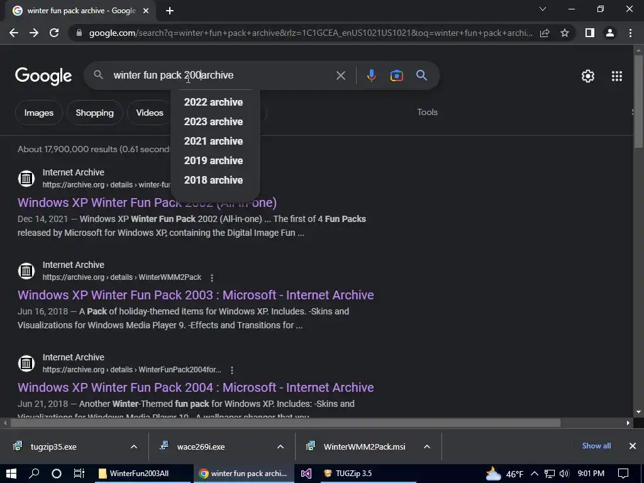
Task: Start a voice search with the microphone
Action: (x=372, y=75)
